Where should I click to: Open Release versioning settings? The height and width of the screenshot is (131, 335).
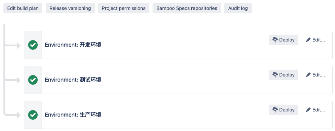pos(70,8)
